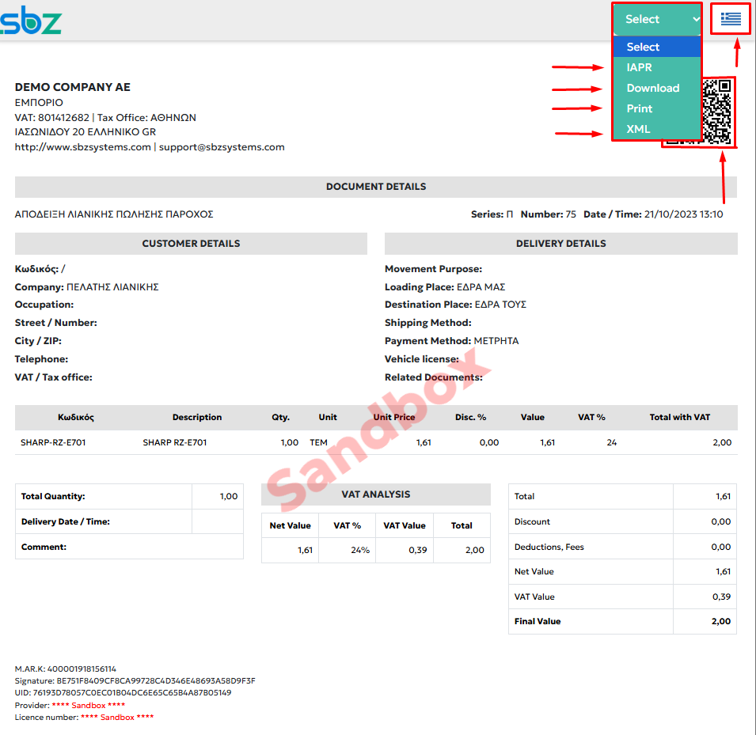Click the Delivery Details section header
Screen dimensions: 756x735
click(560, 244)
